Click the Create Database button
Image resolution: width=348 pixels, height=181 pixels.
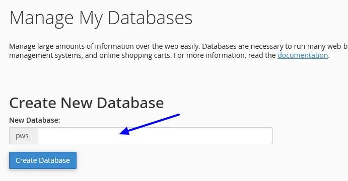[x=43, y=160]
